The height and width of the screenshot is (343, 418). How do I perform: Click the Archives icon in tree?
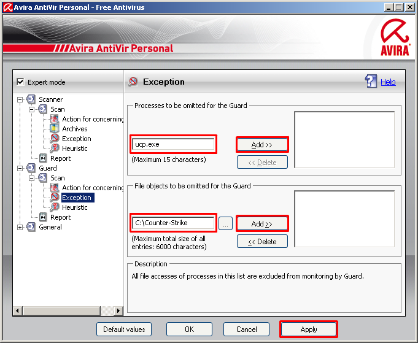pyautogui.click(x=55, y=129)
